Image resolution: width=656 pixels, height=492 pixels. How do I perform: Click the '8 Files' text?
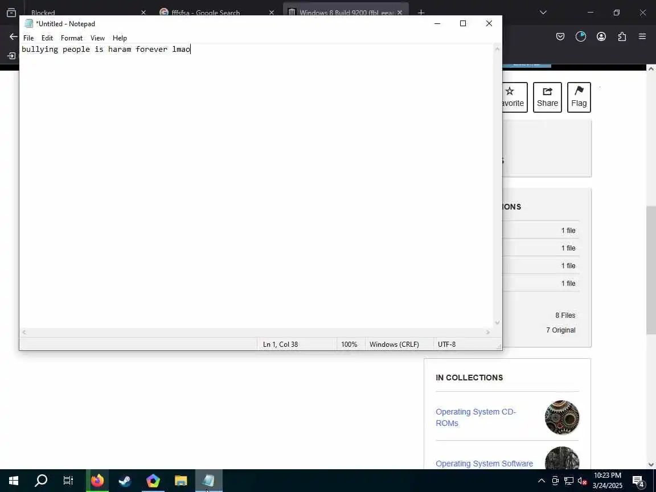point(565,315)
